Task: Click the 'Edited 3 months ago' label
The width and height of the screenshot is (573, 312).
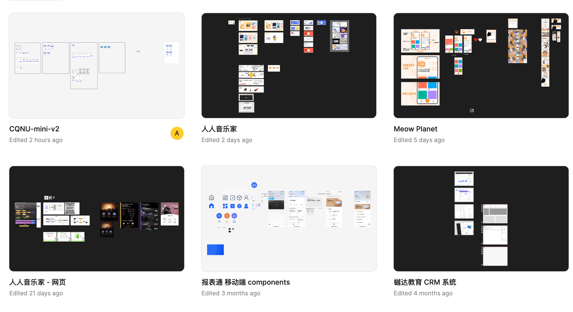Action: pos(231,293)
